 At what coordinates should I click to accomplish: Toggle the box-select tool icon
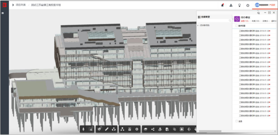pos(91,129)
